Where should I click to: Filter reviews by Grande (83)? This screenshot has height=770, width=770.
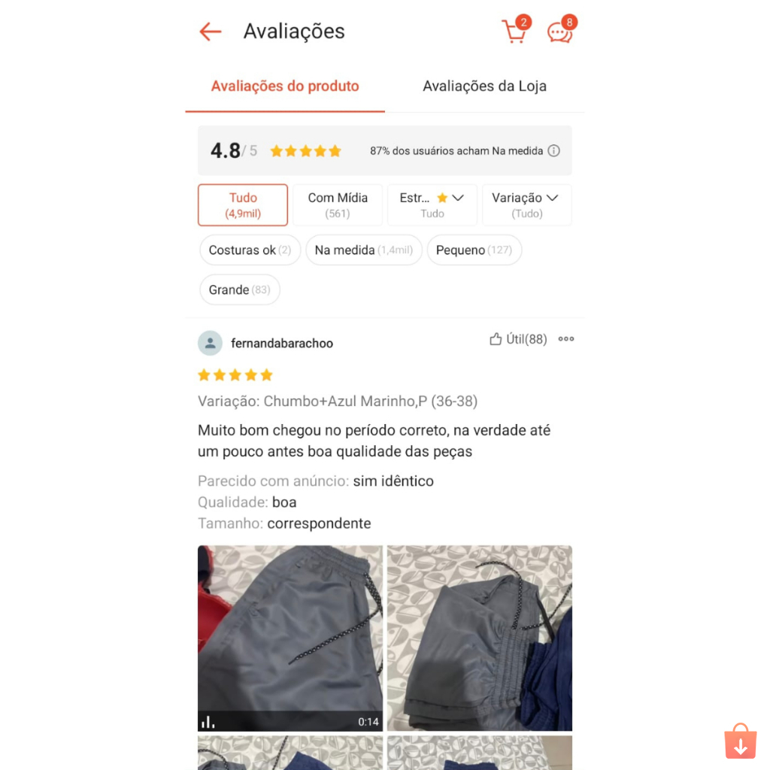click(240, 290)
